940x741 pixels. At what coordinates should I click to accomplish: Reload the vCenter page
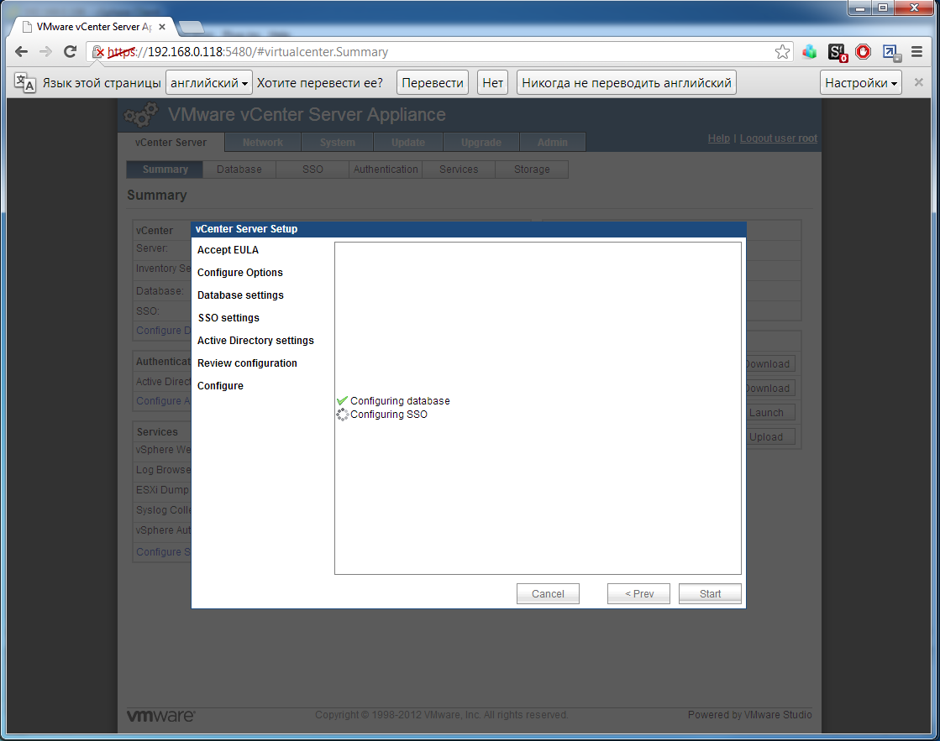(x=70, y=51)
